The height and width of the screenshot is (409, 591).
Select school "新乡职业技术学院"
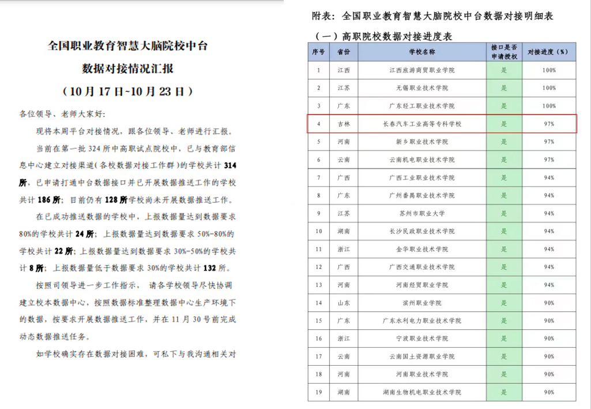422,142
